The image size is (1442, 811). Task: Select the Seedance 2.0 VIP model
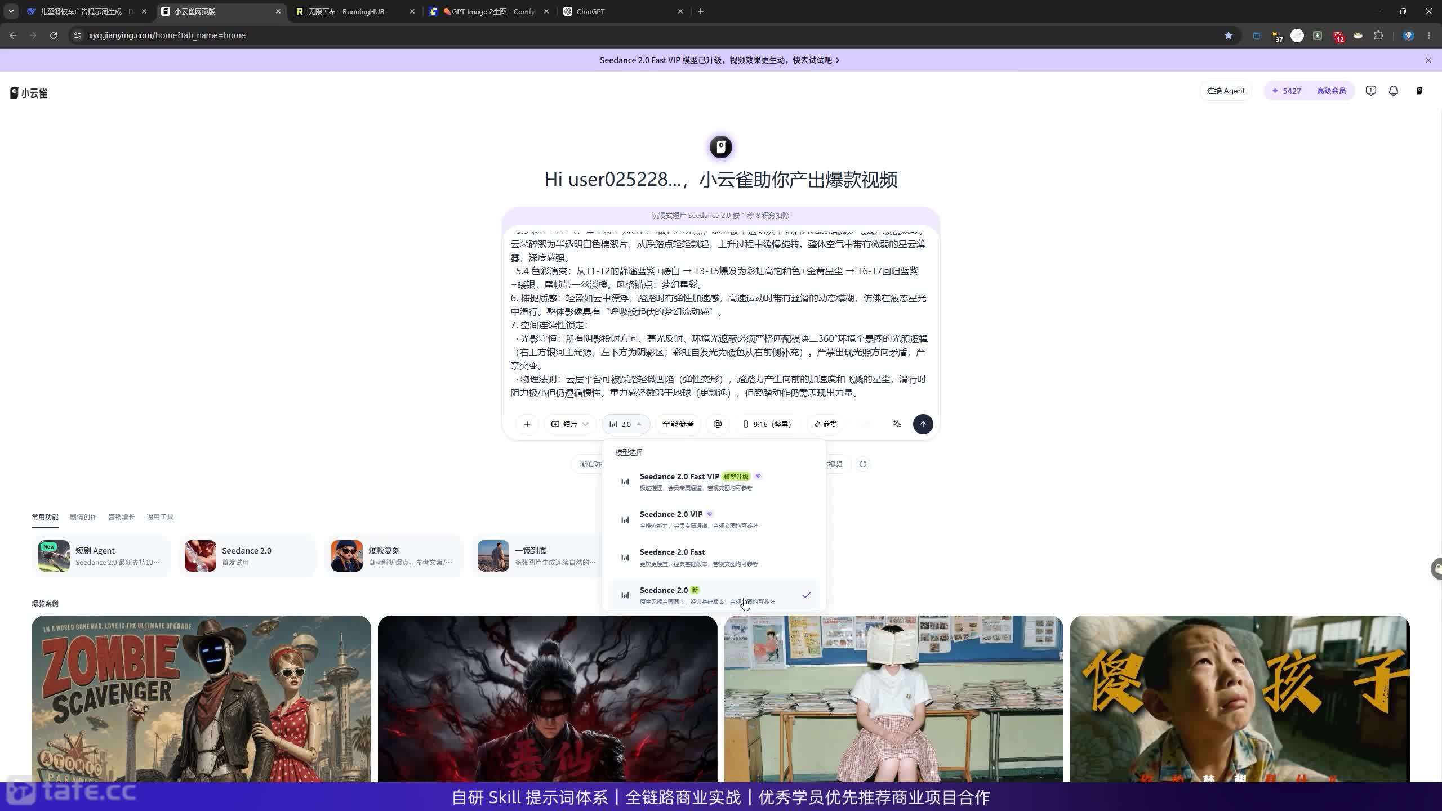point(714,519)
